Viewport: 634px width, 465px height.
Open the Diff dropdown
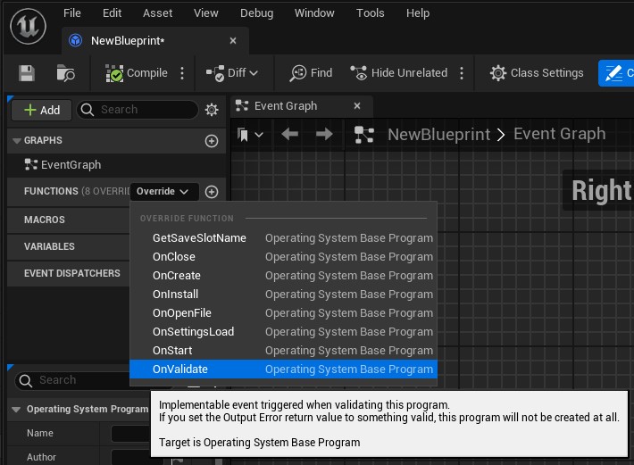point(231,73)
